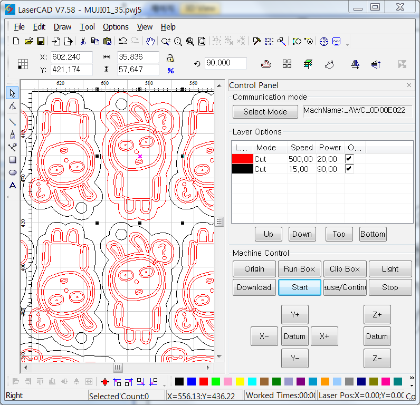Pick the cyan color swatch
The image size is (420, 405).
coord(252,381)
